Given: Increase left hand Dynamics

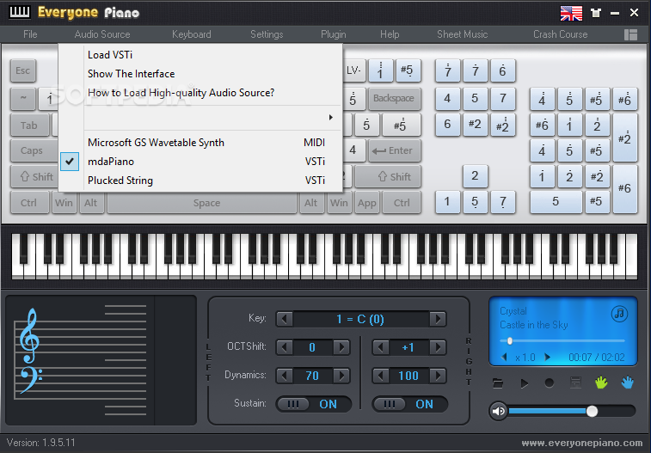Looking at the screenshot, I should (341, 376).
